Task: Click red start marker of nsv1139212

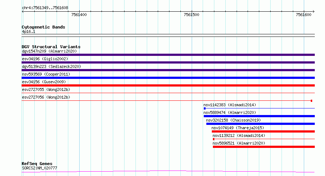Action: [x=214, y=139]
